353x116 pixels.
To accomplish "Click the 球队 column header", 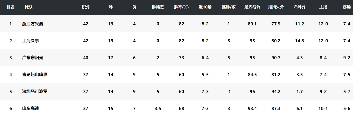I will [x=28, y=7].
